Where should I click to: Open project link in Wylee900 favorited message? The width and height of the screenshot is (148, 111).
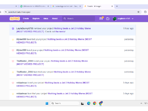click(54, 41)
